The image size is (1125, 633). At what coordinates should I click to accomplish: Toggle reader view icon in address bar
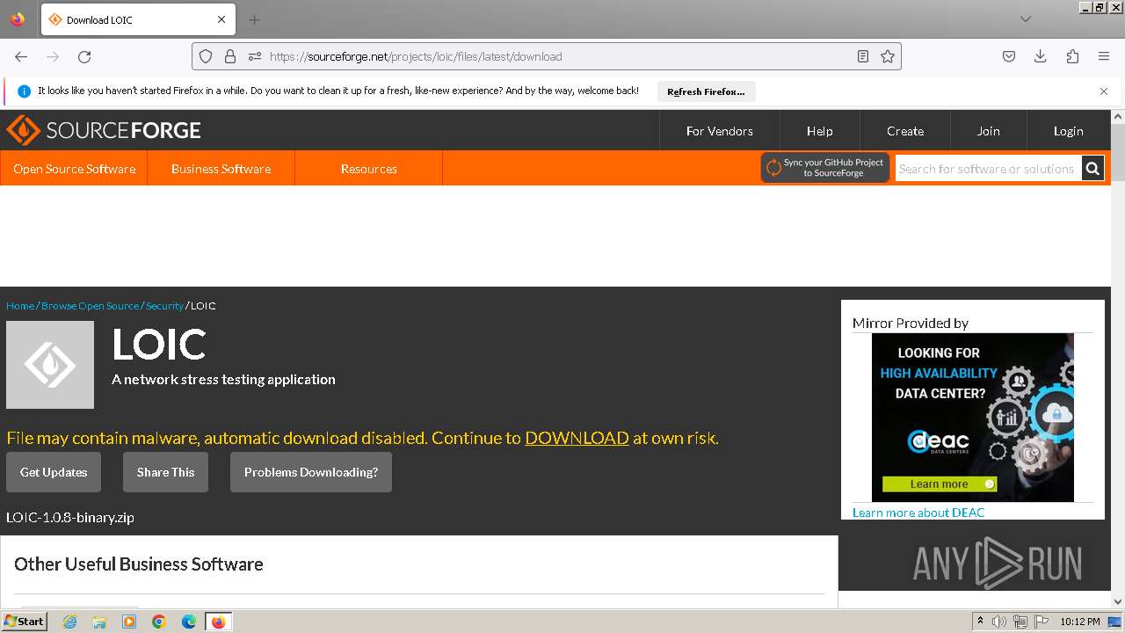tap(863, 56)
